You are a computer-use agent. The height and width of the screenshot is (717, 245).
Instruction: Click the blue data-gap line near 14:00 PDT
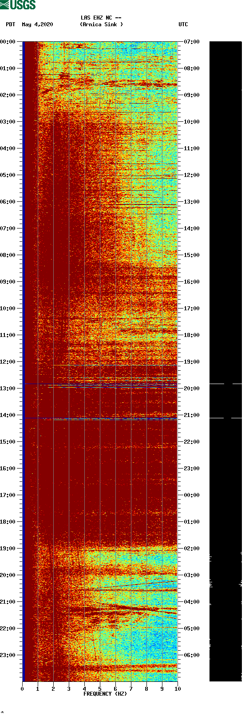(x=100, y=418)
